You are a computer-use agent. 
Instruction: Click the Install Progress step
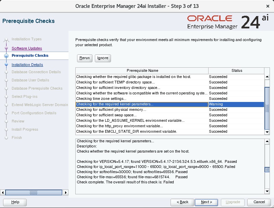25,129
